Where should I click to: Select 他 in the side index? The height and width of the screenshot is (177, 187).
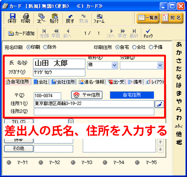[179, 134]
